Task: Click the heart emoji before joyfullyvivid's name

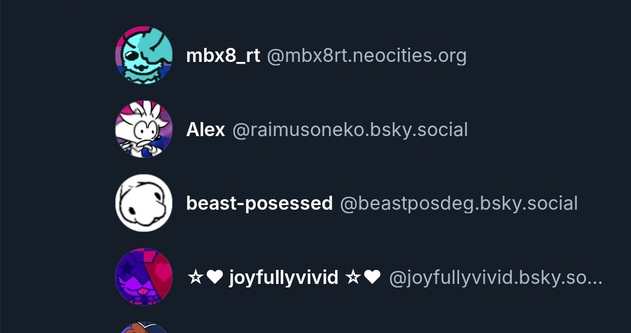Action: pos(215,277)
